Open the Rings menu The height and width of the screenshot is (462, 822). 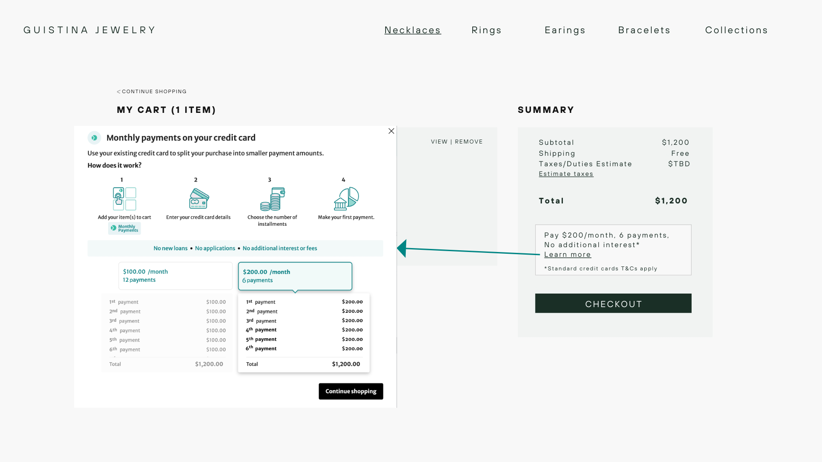pyautogui.click(x=487, y=30)
